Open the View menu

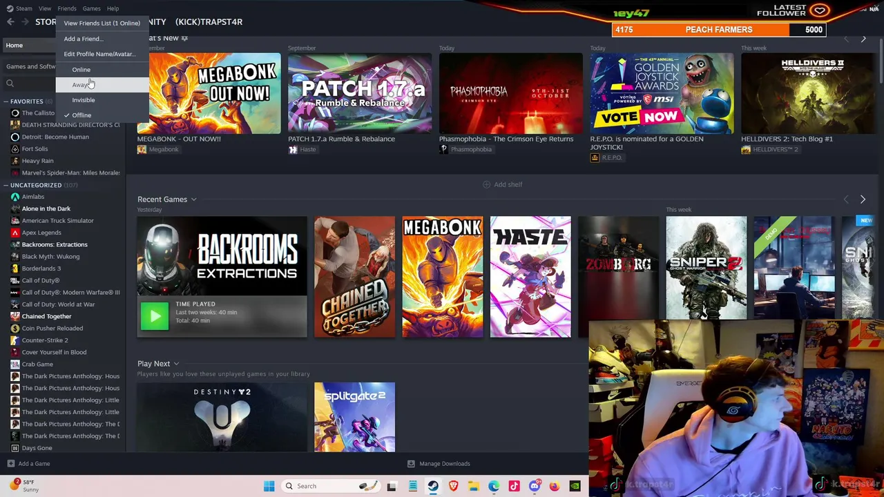click(x=45, y=8)
